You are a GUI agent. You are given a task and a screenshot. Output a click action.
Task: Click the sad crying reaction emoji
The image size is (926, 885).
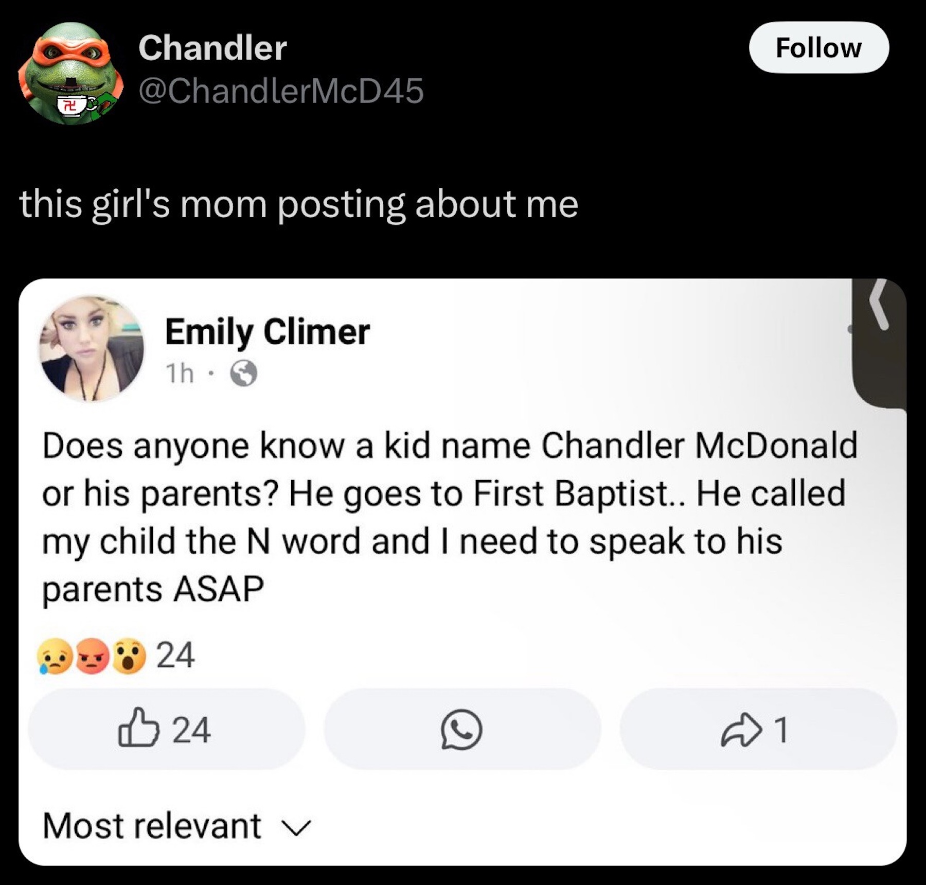click(x=55, y=656)
